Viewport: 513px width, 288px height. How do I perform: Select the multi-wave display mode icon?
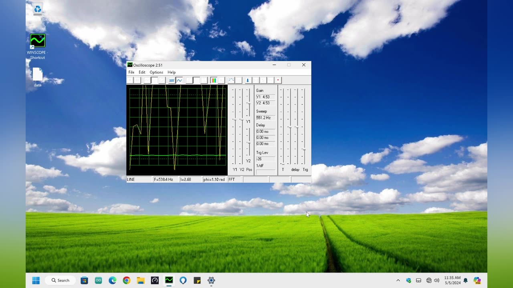tap(172, 80)
